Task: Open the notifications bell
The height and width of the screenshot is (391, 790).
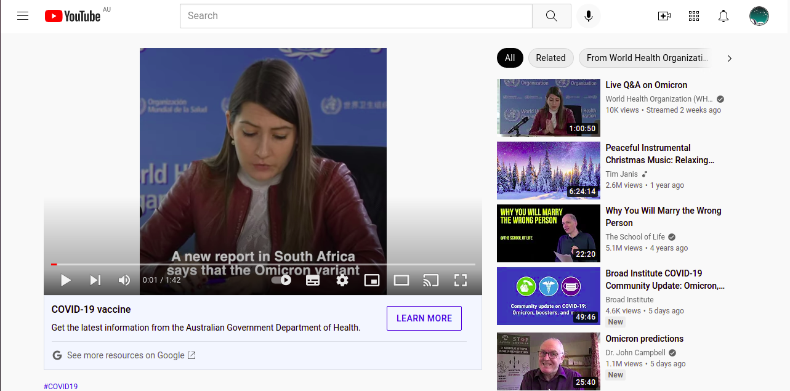Action: point(723,16)
